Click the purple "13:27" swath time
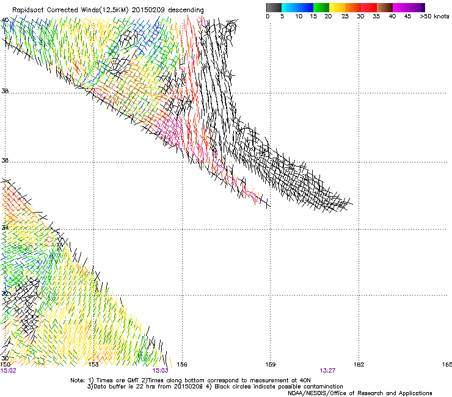The image size is (452, 397). [x=327, y=371]
